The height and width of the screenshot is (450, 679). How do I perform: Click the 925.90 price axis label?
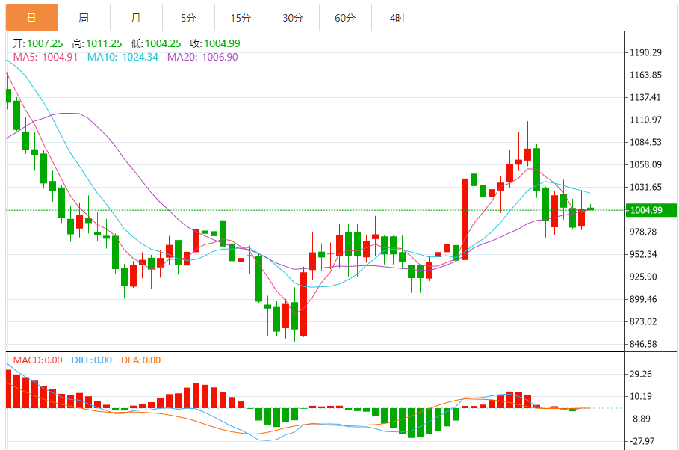pyautogui.click(x=643, y=277)
